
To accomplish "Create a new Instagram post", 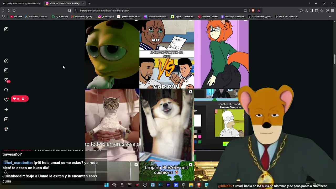I will [x=6, y=109].
